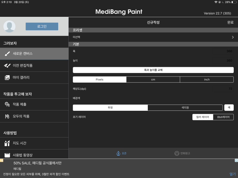Choose the 투명 background option
Viewport: 238px width, 178px height.
click(110, 108)
